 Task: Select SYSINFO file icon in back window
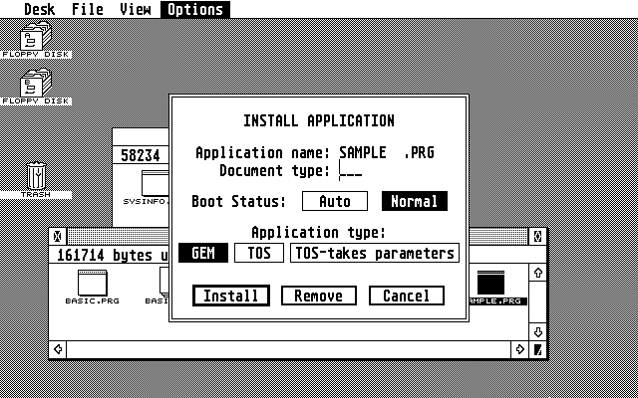[x=147, y=188]
